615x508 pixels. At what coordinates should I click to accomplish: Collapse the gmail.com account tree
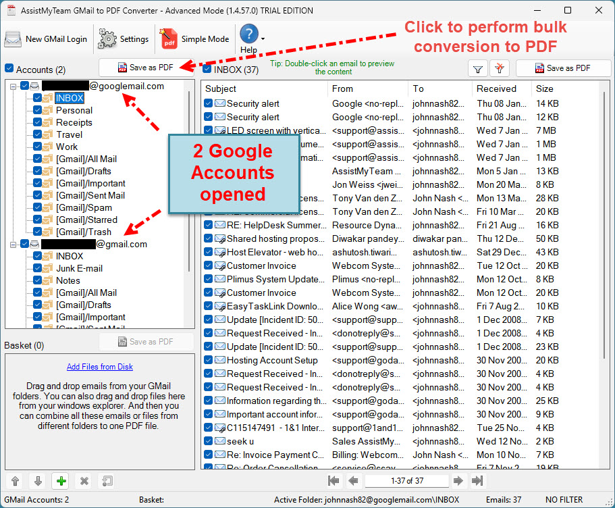[x=14, y=244]
